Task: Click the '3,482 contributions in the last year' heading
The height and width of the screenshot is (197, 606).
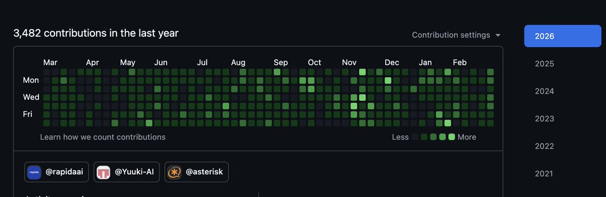Action: (x=96, y=33)
